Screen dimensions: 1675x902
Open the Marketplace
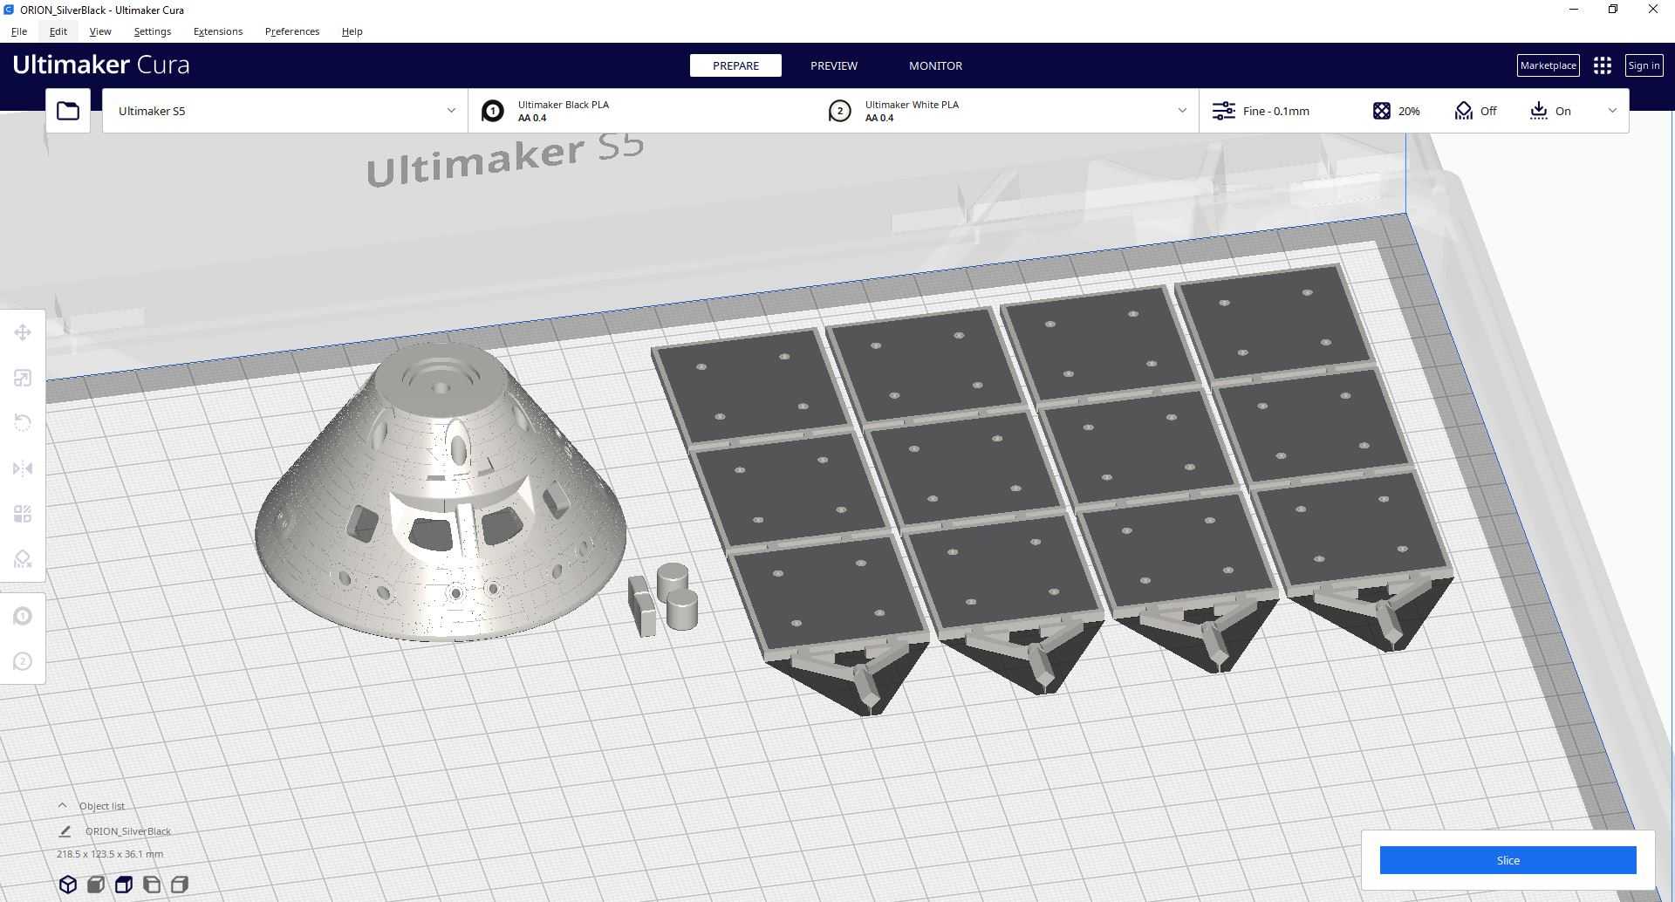[1549, 65]
